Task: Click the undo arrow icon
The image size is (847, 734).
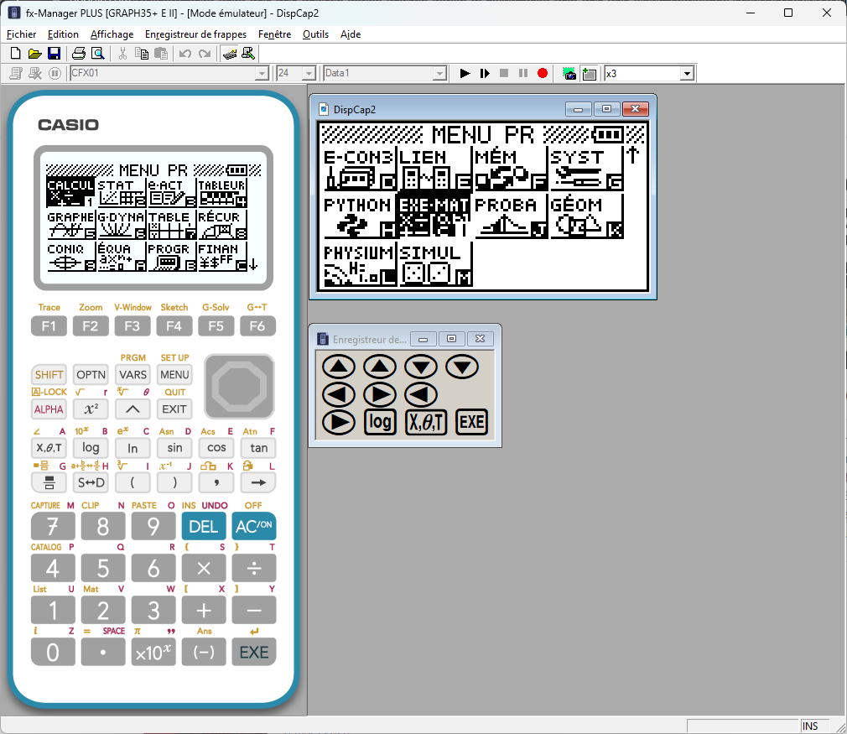Action: point(185,54)
